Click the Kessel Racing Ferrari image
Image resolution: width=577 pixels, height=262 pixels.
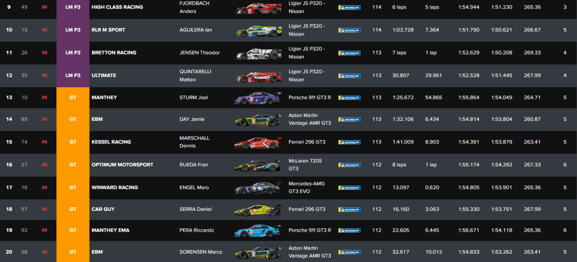click(258, 143)
